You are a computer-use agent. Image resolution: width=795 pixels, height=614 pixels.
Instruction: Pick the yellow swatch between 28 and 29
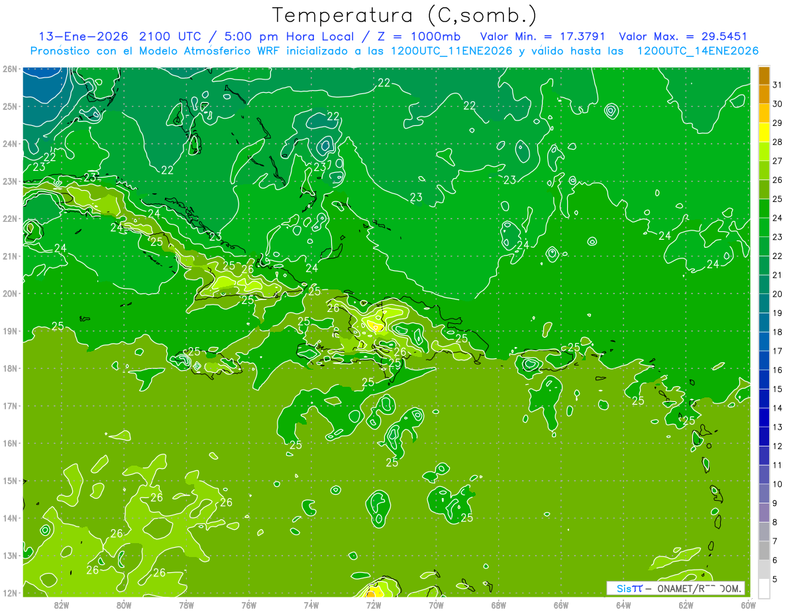click(x=764, y=132)
